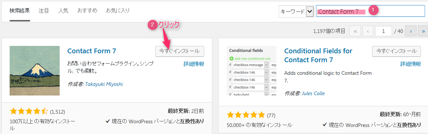Open the お気に入り tab
The height and width of the screenshot is (134, 428).
117,11
